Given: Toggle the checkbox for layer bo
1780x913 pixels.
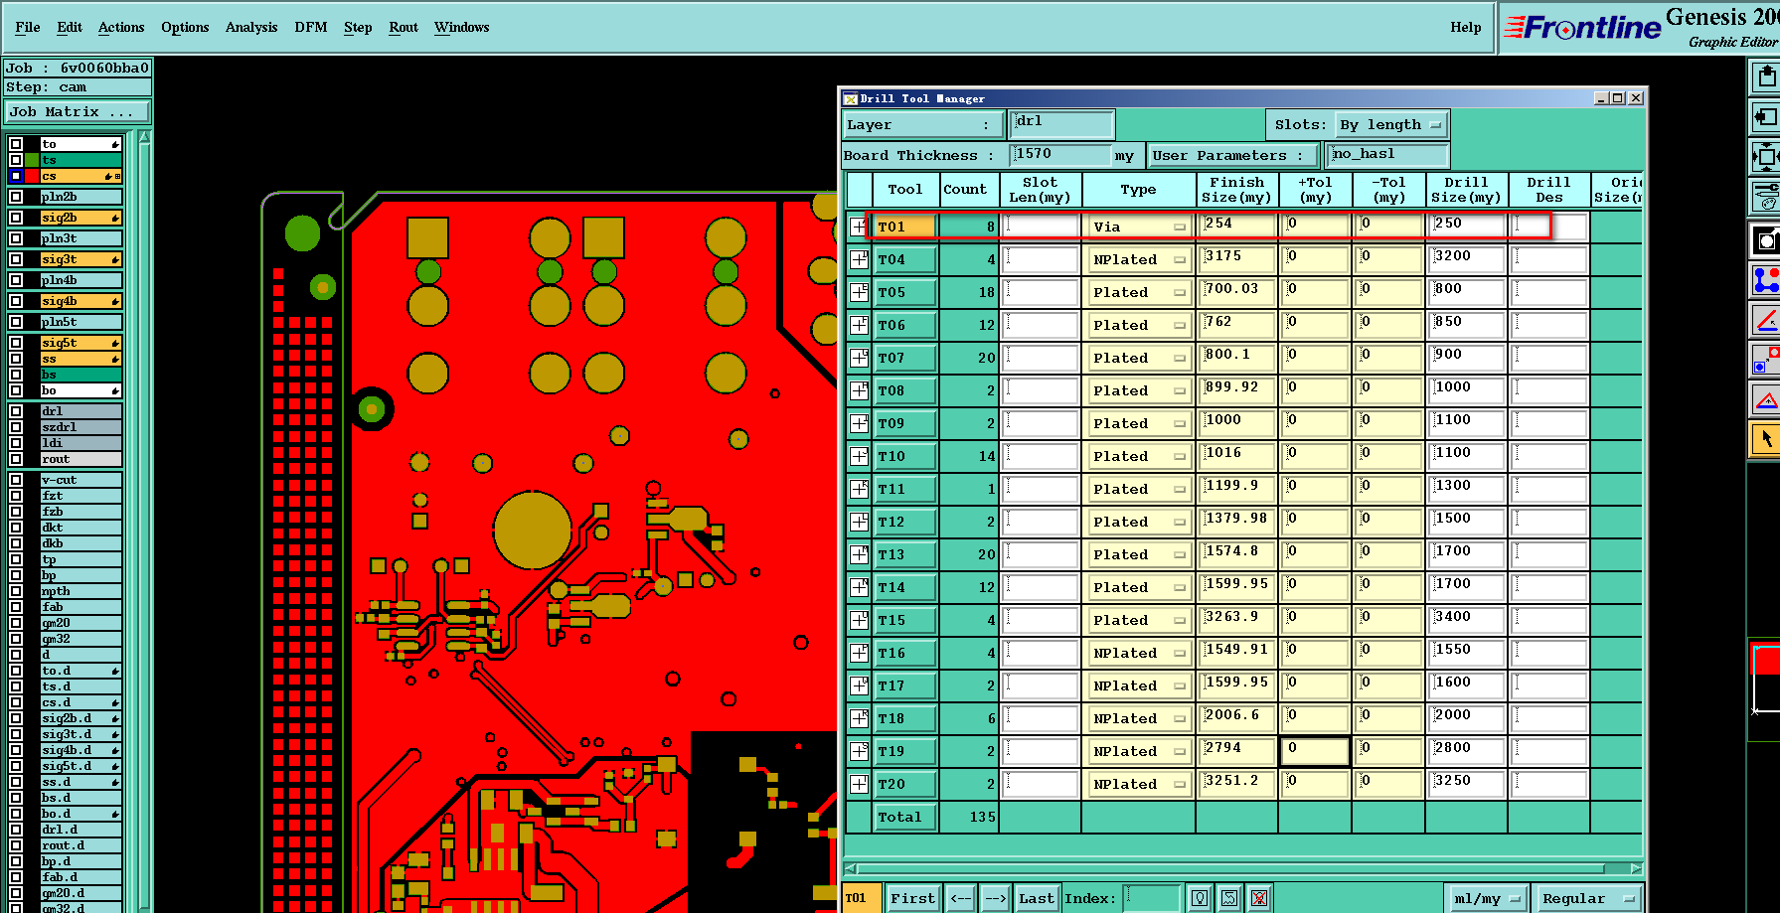Looking at the screenshot, I should coord(16,390).
